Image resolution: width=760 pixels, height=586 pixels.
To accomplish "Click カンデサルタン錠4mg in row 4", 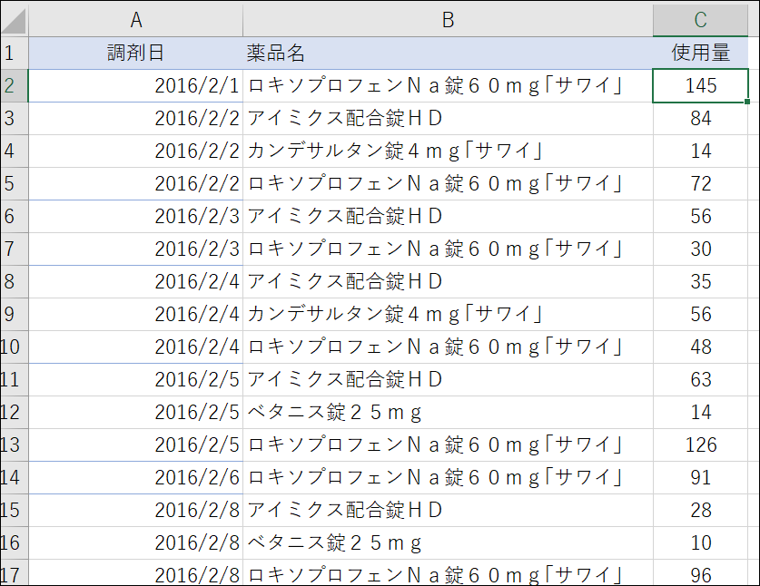I will click(448, 151).
